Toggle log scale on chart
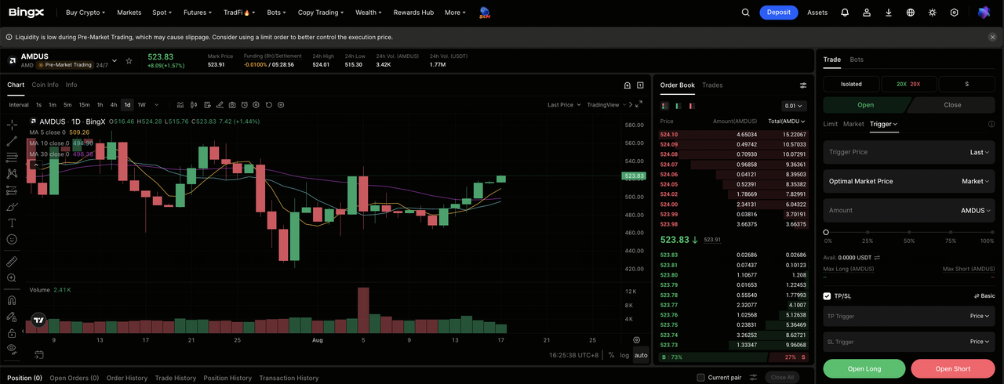 pyautogui.click(x=624, y=355)
